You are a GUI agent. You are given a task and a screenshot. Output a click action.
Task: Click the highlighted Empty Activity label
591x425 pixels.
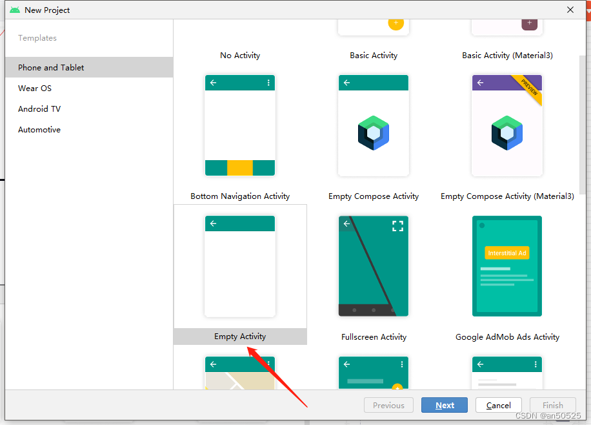coord(240,337)
